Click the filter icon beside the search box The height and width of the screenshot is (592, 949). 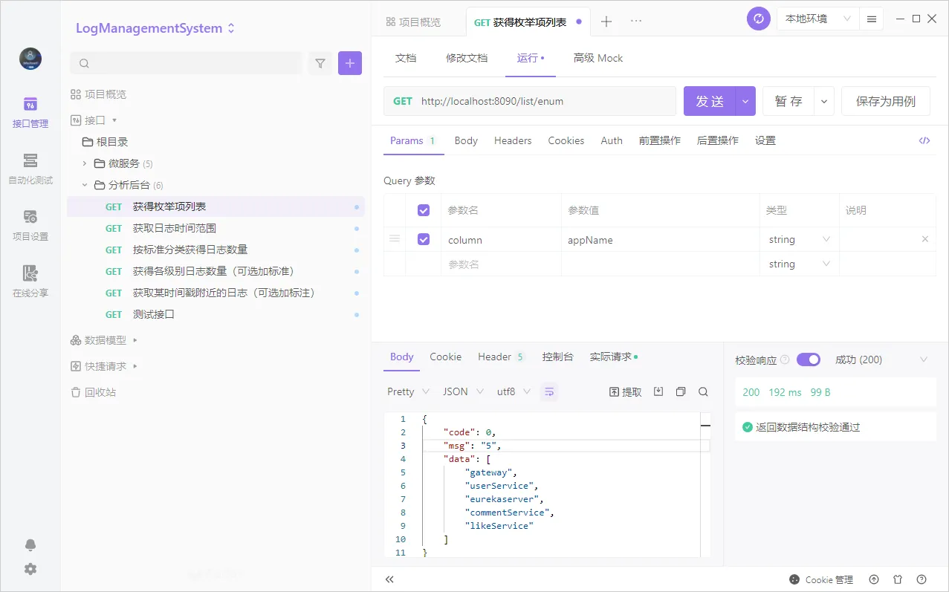[320, 63]
